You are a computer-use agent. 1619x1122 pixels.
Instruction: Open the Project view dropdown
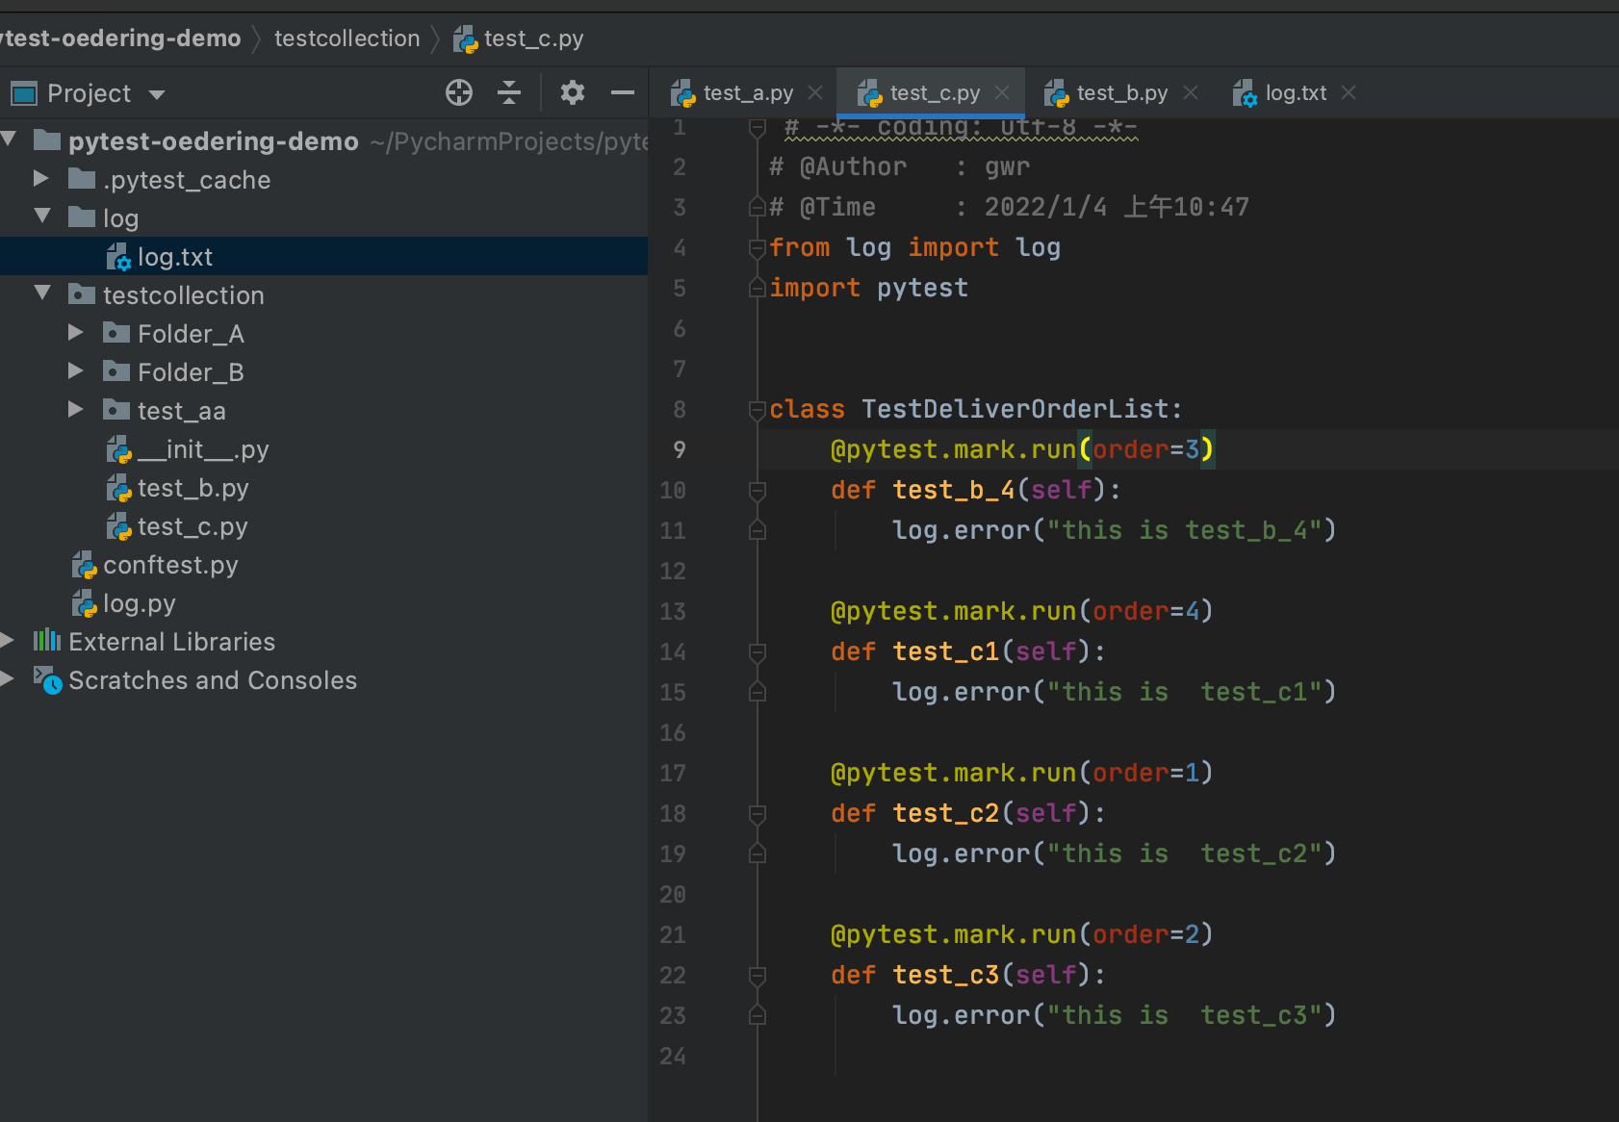pyautogui.click(x=157, y=94)
